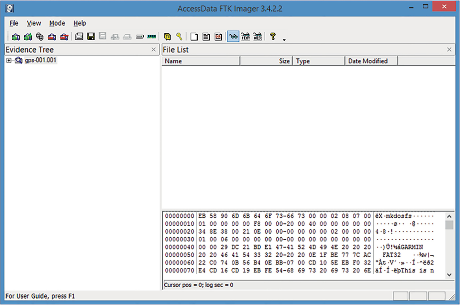Click the FAT32 text in hex viewer
The image size is (460, 305).
(392, 255)
